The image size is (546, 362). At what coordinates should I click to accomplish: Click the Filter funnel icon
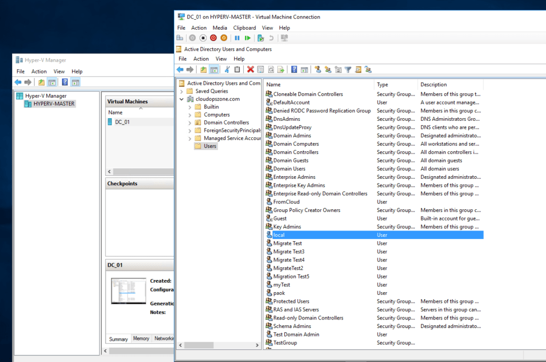coord(348,69)
